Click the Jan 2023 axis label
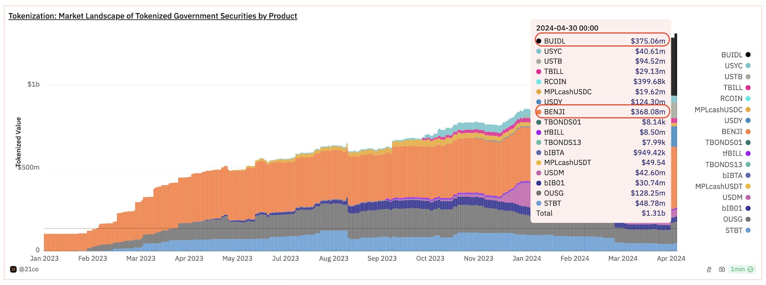766x285 pixels. click(x=44, y=259)
